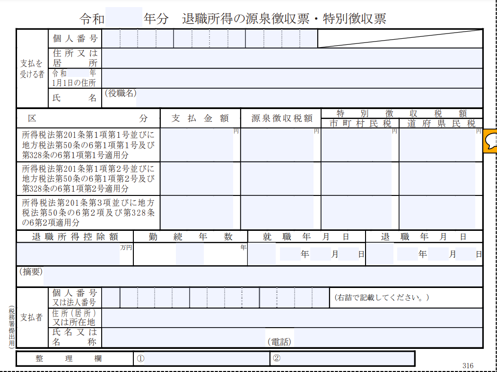The width and height of the screenshot is (497, 372).
Task: Click the 住所又は居所 address field
Action: (x=292, y=58)
